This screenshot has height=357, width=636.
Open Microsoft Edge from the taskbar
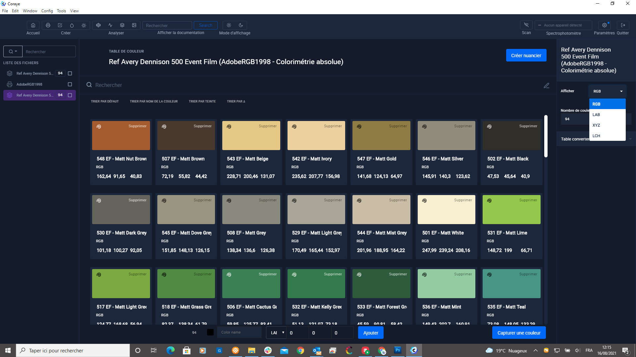171,350
